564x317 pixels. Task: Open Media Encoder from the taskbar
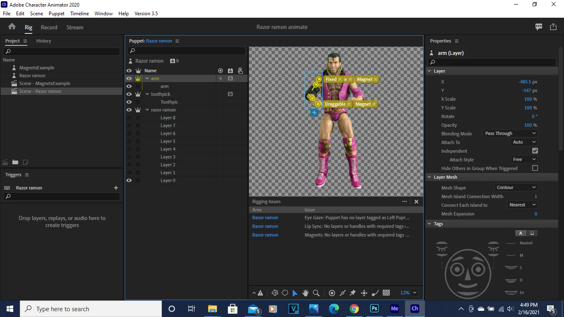[x=395, y=309]
